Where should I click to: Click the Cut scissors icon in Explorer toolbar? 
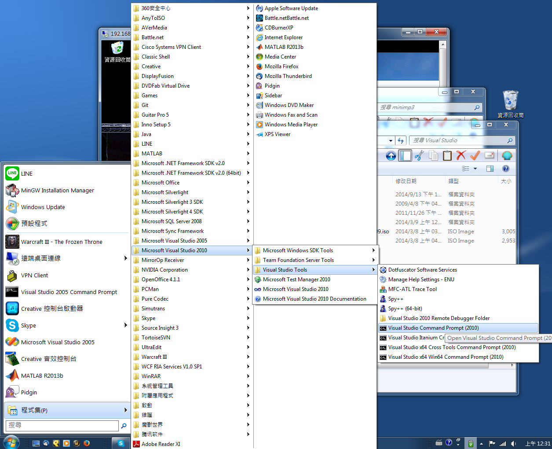[x=419, y=155]
